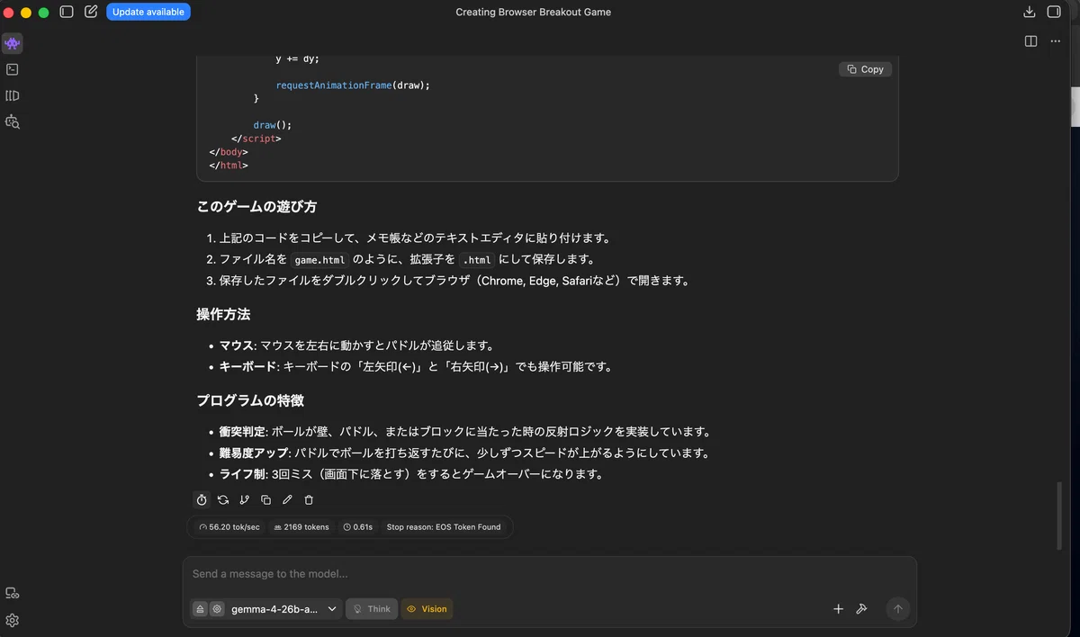Toggle the right sidebar panel icon
Image resolution: width=1080 pixels, height=637 pixels.
[1055, 12]
